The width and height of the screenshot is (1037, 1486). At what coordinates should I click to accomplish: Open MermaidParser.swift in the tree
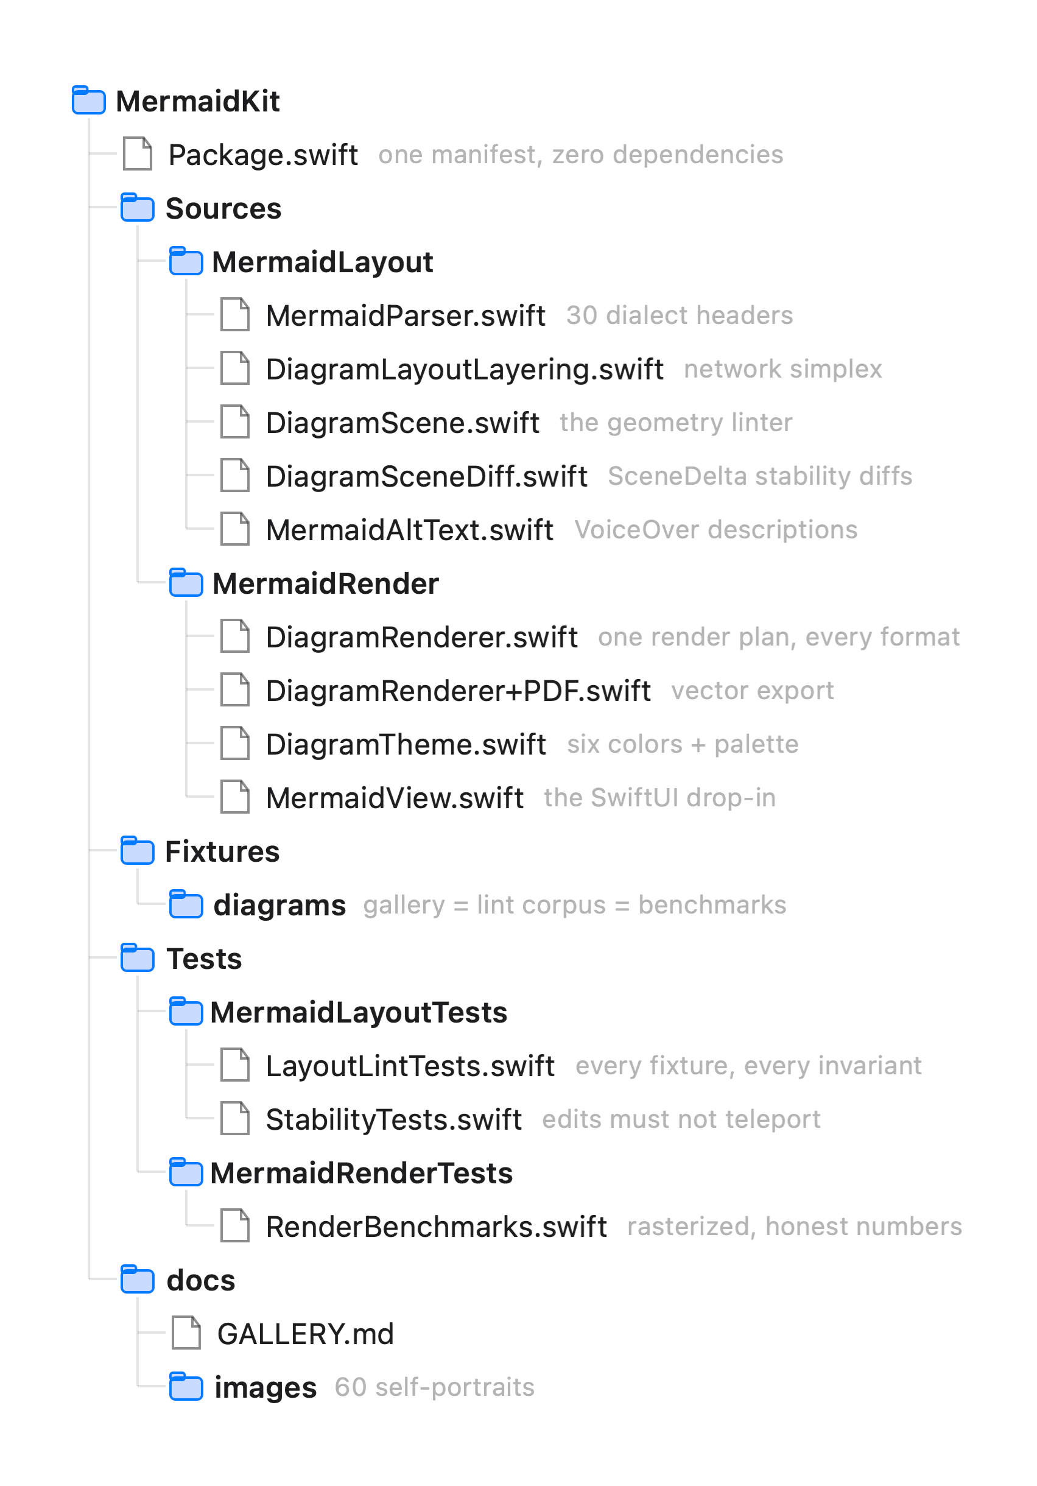coord(405,315)
